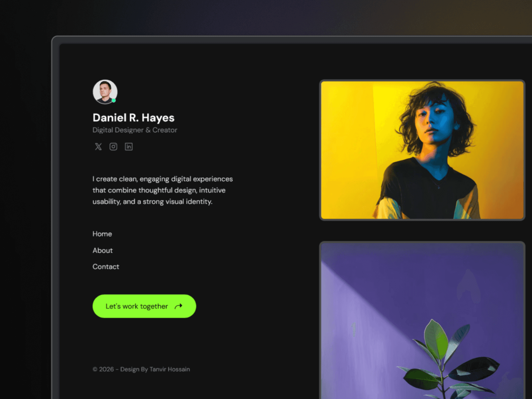Screen dimensions: 532x399
Task: Open the Instagram social icon
Action: (113, 147)
